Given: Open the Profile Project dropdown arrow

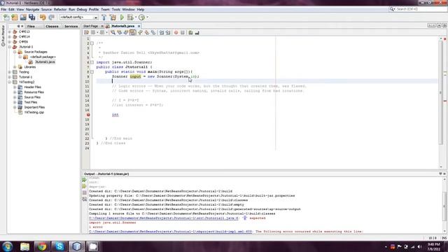Looking at the screenshot, I should pos(147,17).
